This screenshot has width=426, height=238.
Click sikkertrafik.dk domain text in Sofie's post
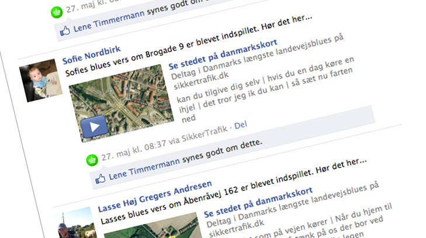pos(201,80)
